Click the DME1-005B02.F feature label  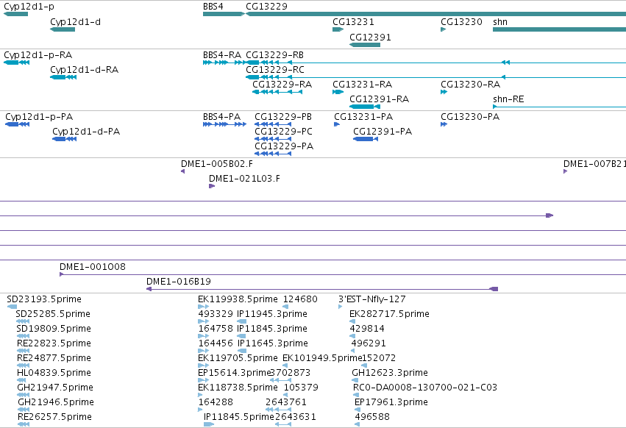(x=217, y=164)
